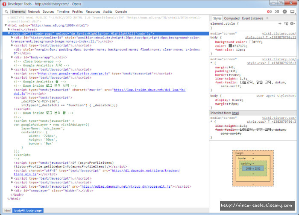
Task: Select the close body-wrapp comment line
Action: [37, 61]
